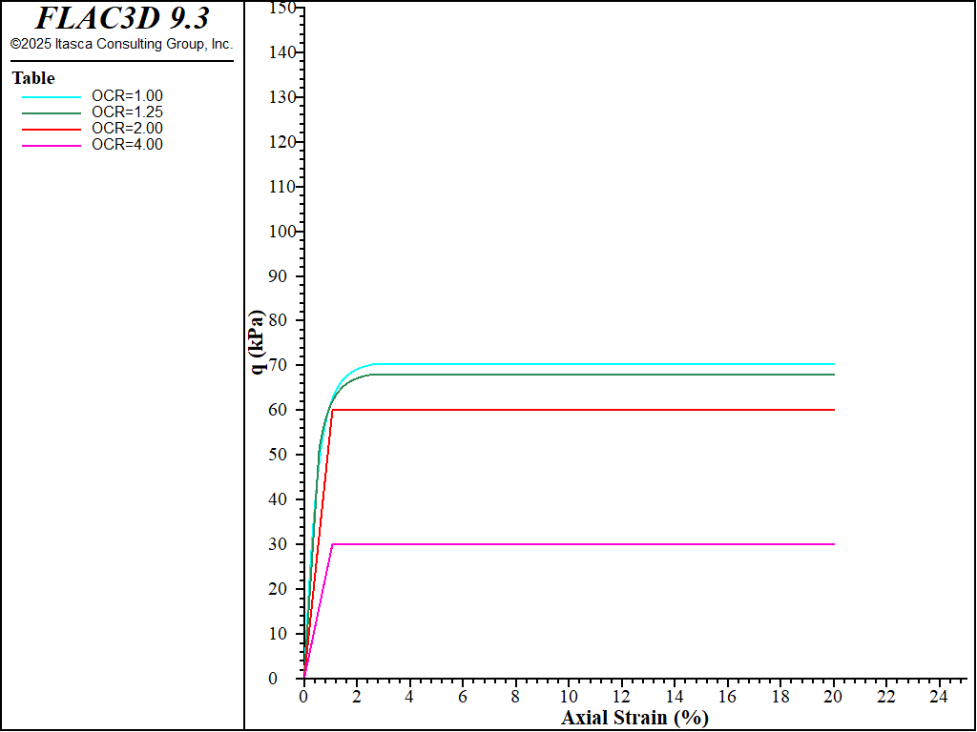Screen dimensions: 977x732
Task: Click the green OCR=1.25 legend line sample
Action: 52,112
